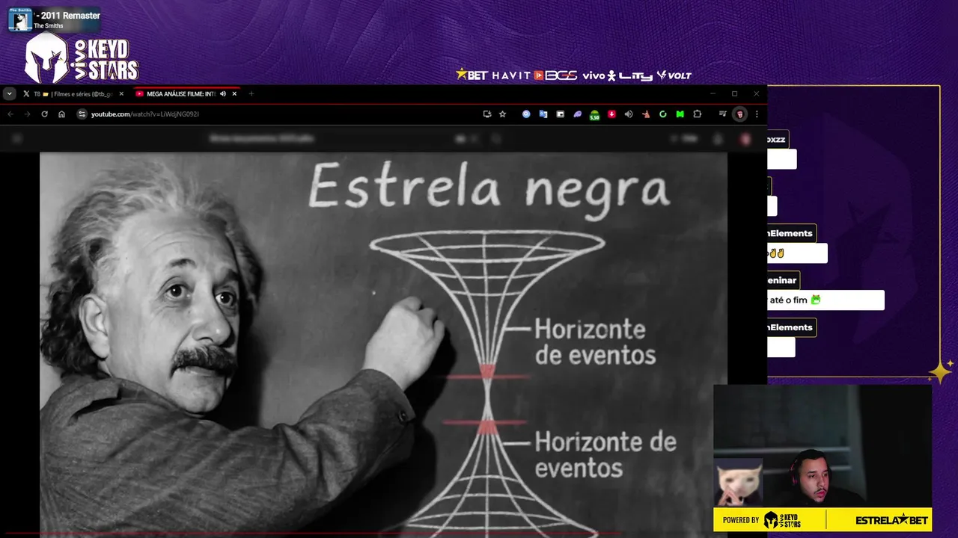
Task: Click The Smiths album art thumbnail
Action: tap(19, 20)
